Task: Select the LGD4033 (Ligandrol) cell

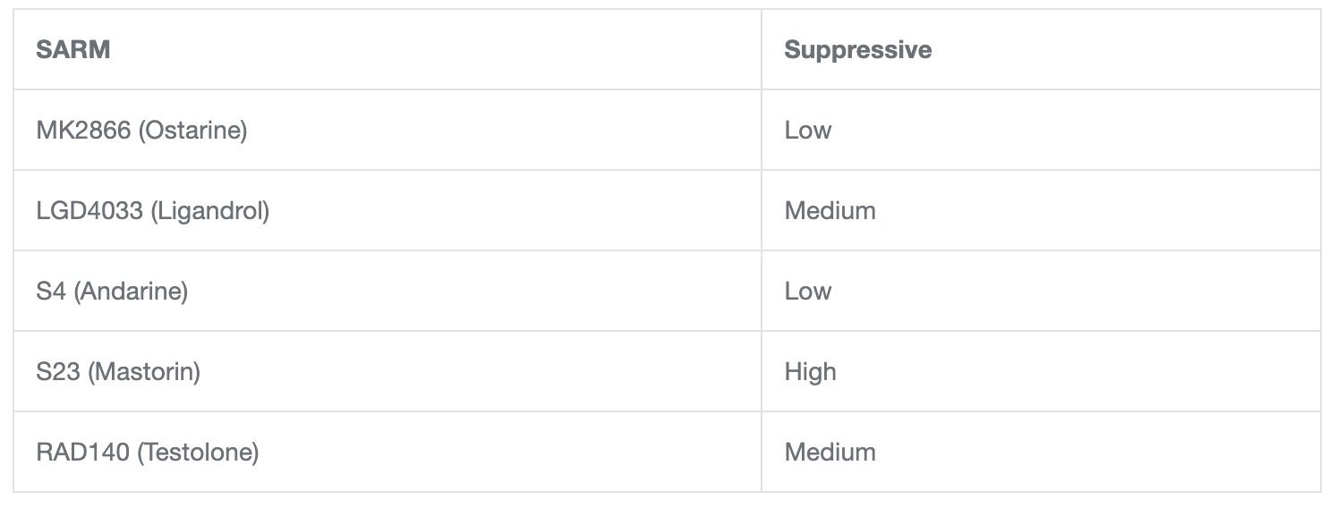Action: pos(387,210)
